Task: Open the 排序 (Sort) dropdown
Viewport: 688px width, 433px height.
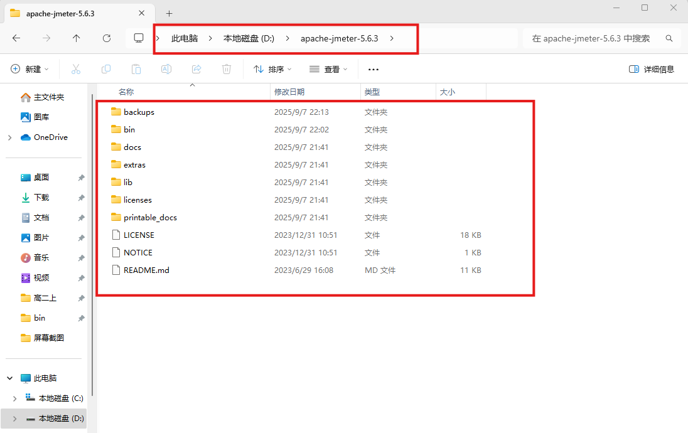Action: (272, 69)
